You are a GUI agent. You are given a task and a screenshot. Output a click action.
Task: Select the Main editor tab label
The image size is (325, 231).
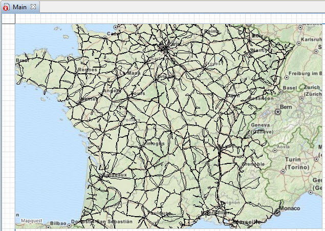20,7
